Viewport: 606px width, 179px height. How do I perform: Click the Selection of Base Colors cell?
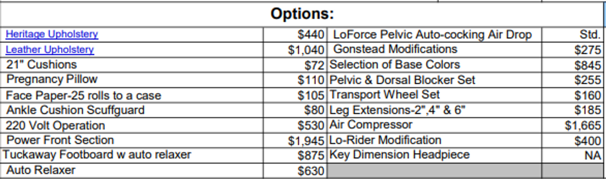[434, 64]
